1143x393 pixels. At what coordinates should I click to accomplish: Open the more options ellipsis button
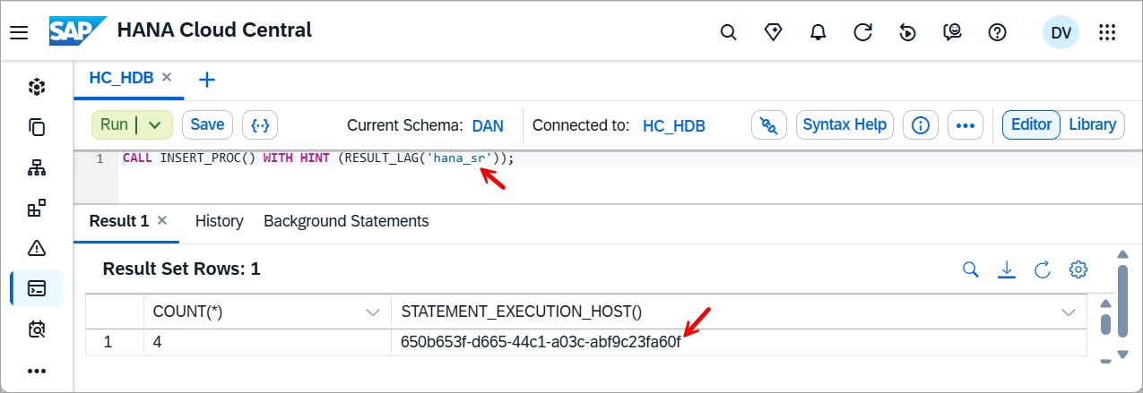tap(965, 125)
